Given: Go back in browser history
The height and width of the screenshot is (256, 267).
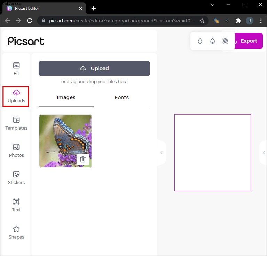Looking at the screenshot, I should pos(8,21).
